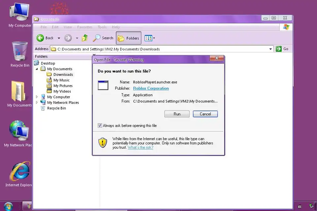Select the My Network Places desktop icon
The width and height of the screenshot is (317, 211).
point(18,133)
